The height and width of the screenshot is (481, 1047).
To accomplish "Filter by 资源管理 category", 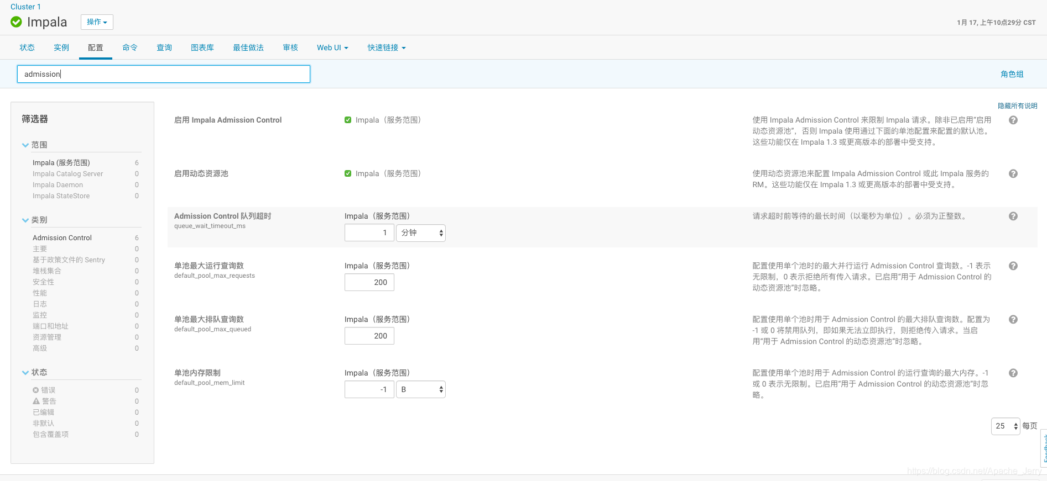I will point(47,337).
